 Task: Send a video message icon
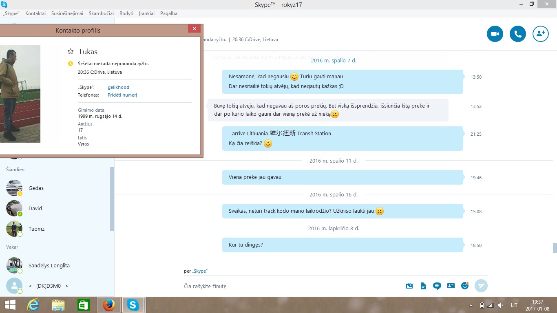tap(437, 286)
